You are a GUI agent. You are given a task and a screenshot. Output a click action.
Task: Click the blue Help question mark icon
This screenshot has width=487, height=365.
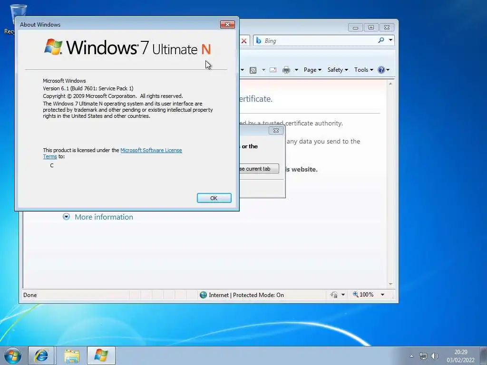(x=381, y=70)
